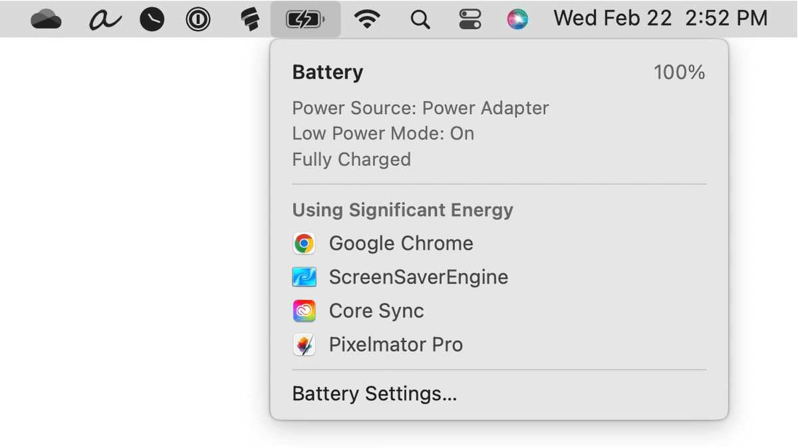The image size is (798, 448).
Task: Open the cursive script 'a' menu bar icon
Action: click(104, 19)
